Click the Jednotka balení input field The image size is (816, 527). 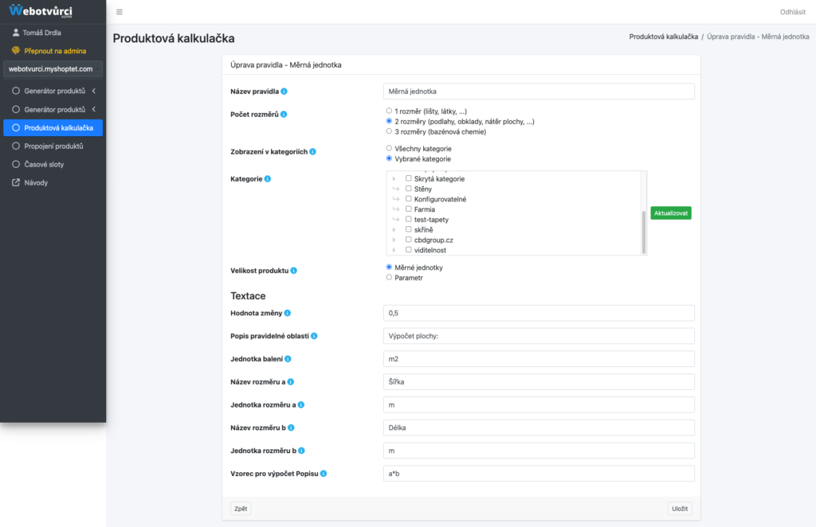coord(539,359)
